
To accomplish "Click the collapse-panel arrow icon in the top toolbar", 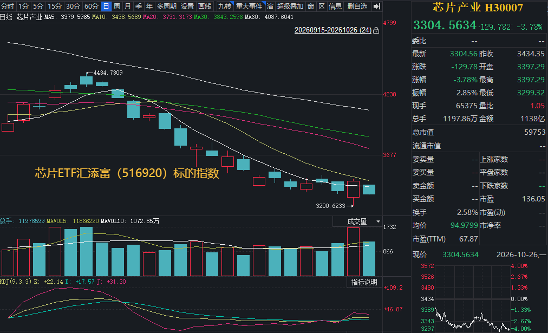I will tap(376, 6).
